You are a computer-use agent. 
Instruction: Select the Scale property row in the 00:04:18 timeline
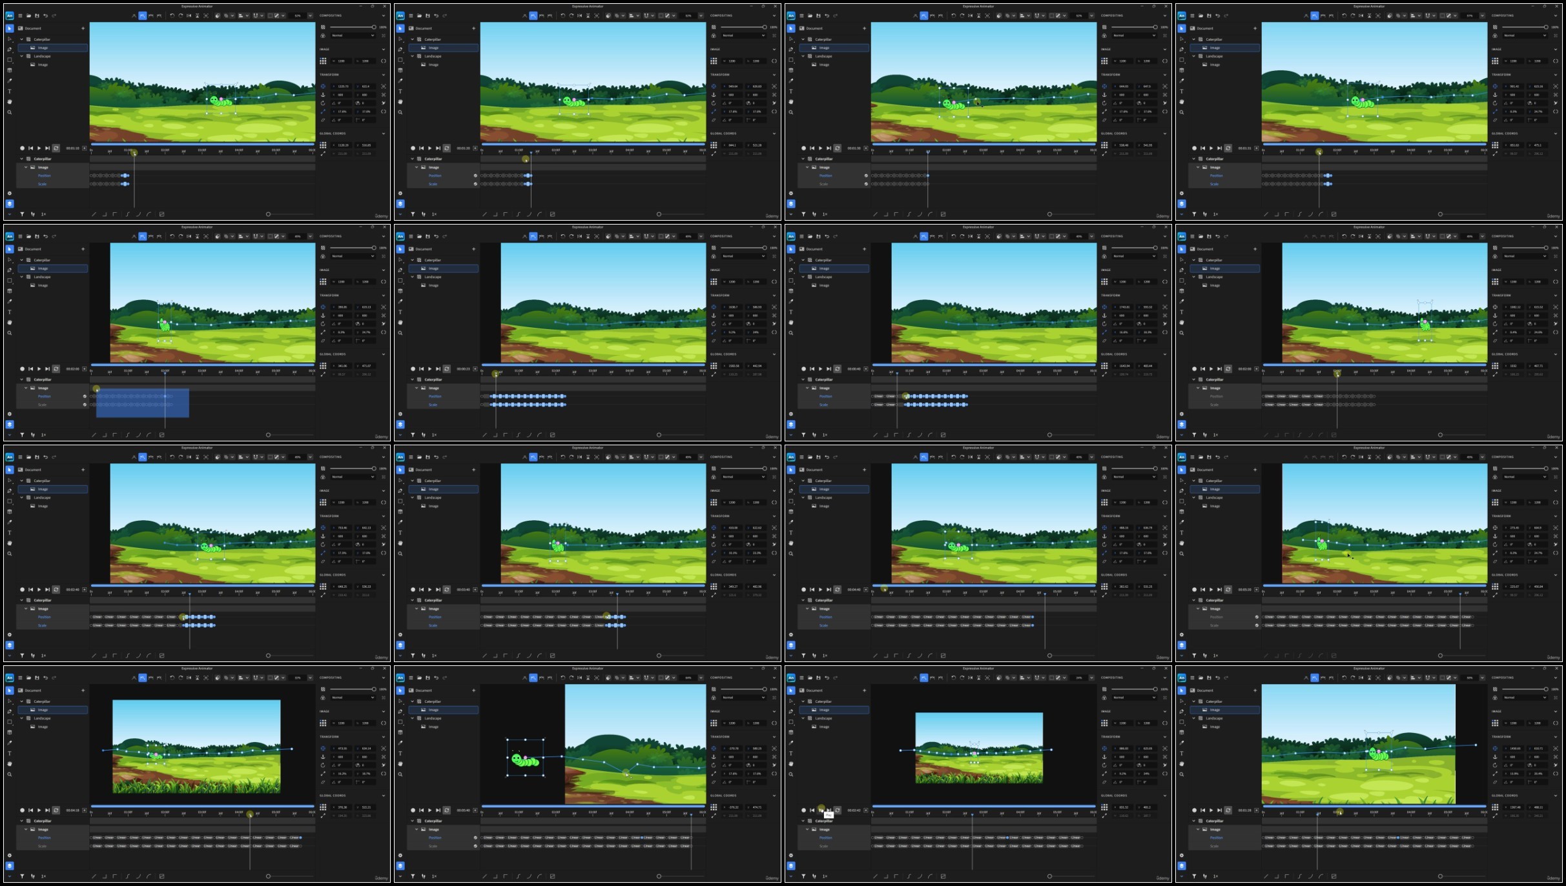point(54,846)
